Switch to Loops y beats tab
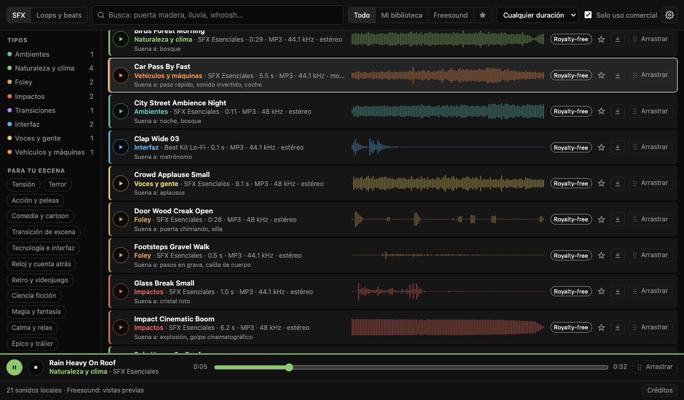The image size is (684, 400). pos(59,15)
